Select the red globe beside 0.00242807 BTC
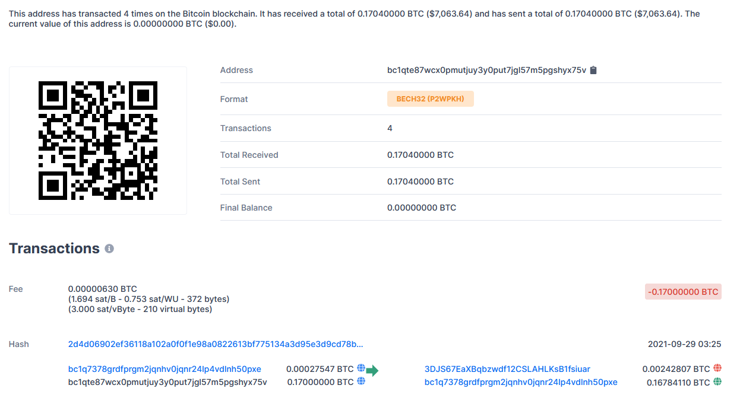The height and width of the screenshot is (401, 743). click(x=717, y=368)
